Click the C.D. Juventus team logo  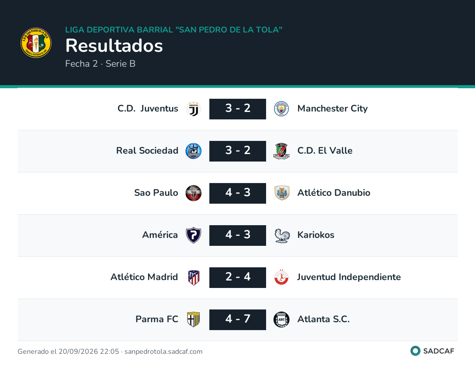(194, 109)
